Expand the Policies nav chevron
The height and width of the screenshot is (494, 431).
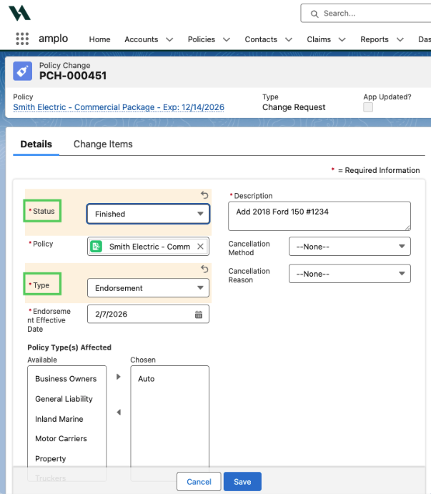coord(227,39)
